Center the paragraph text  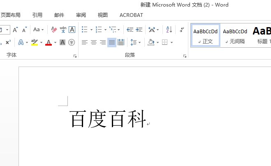[x=94, y=42]
